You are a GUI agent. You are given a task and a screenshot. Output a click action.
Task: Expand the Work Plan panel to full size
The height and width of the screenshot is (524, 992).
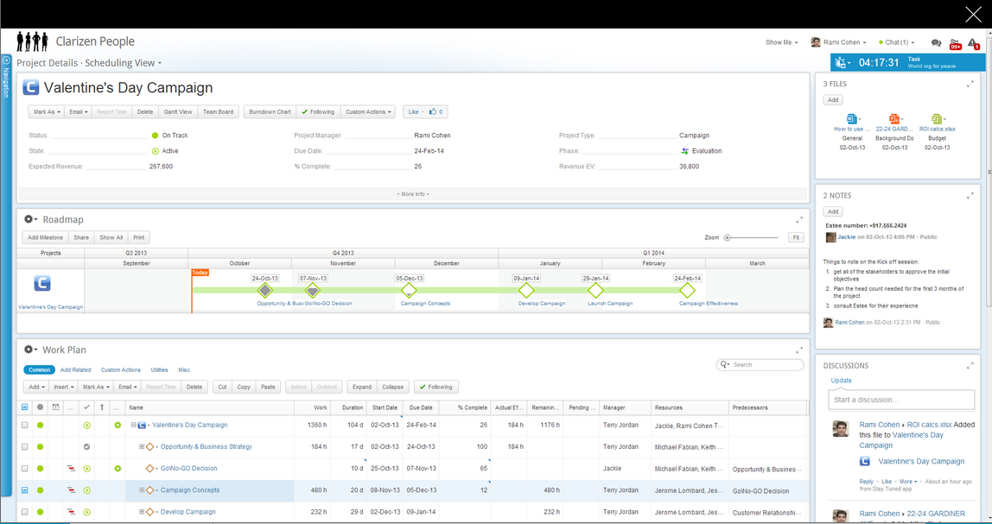point(799,350)
